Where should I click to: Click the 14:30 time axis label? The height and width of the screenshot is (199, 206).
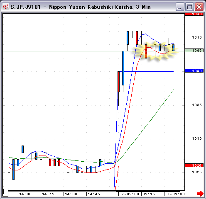[x=71, y=194]
